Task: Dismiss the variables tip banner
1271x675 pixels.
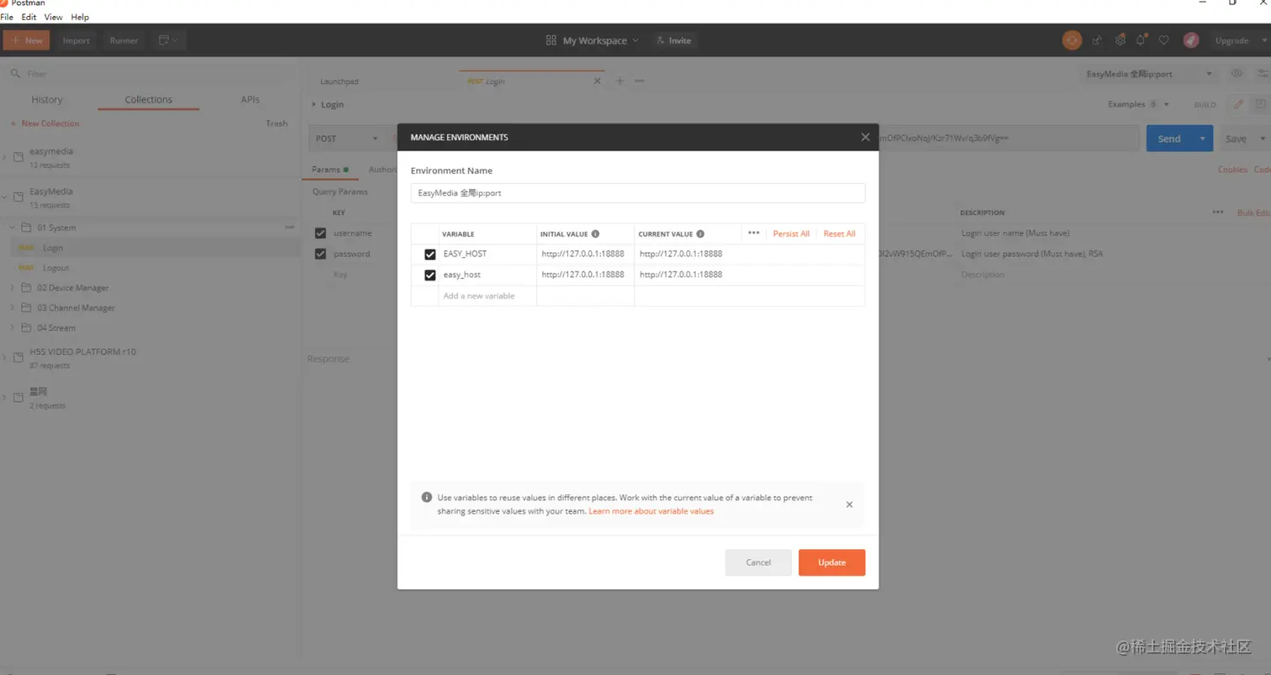Action: point(849,504)
